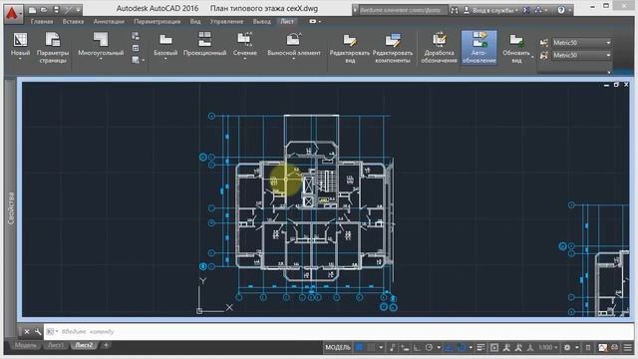Click Редактировать компоненты icon
The height and width of the screenshot is (359, 638).
point(393,40)
